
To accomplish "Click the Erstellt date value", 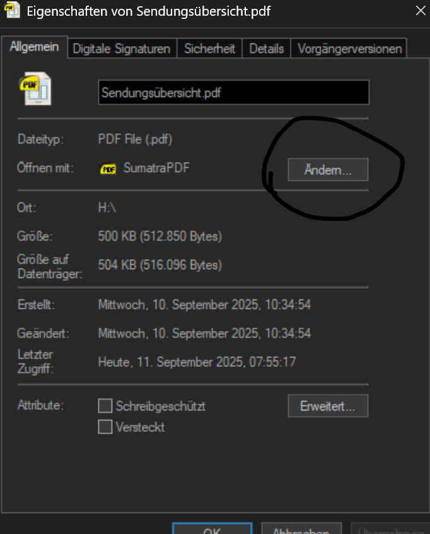I will (204, 305).
